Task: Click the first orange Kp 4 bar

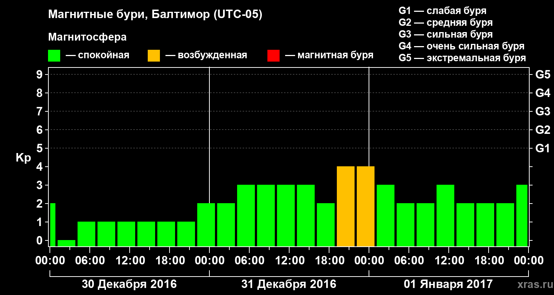Action: click(346, 206)
